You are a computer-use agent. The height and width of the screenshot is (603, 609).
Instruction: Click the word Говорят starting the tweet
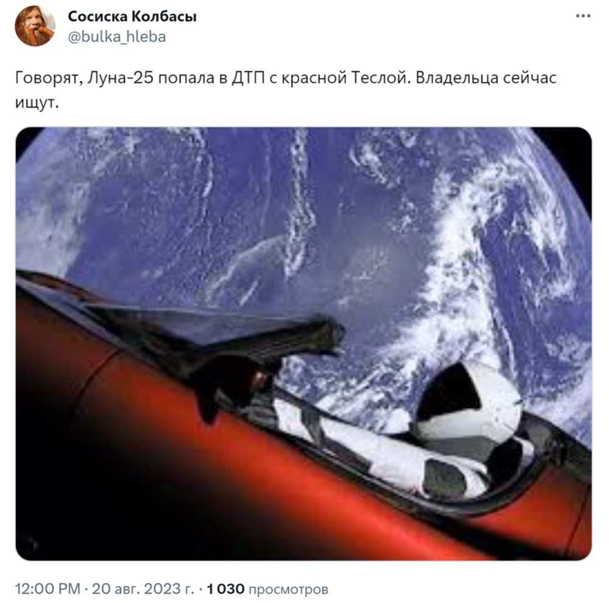(49, 78)
